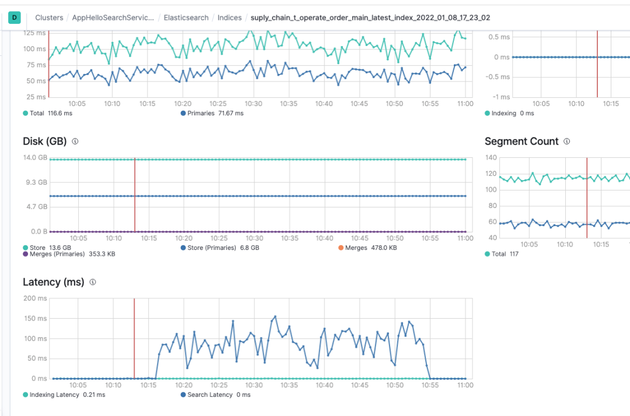The width and height of the screenshot is (630, 416).
Task: Toggle Primaries 71.67 ms legend entry
Action: click(212, 113)
